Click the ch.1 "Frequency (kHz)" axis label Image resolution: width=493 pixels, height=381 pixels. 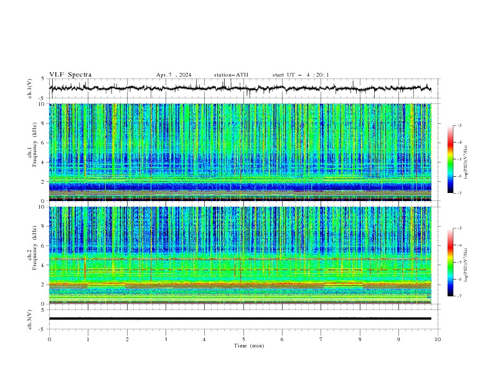tap(35, 145)
